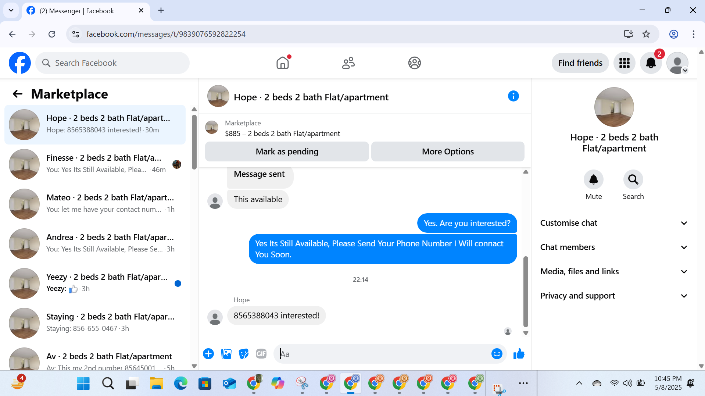
Task: Open Outlook from taskbar
Action: click(229, 383)
